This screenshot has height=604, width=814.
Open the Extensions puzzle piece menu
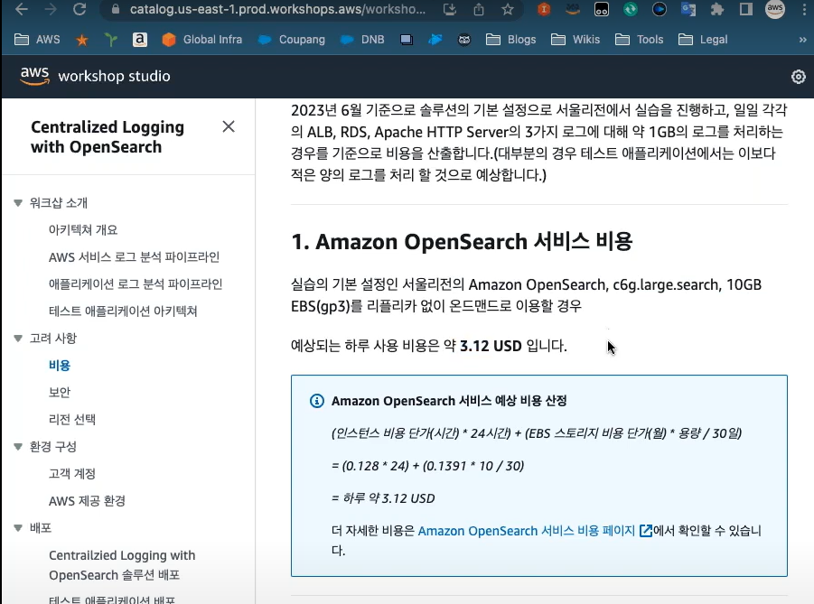(717, 9)
